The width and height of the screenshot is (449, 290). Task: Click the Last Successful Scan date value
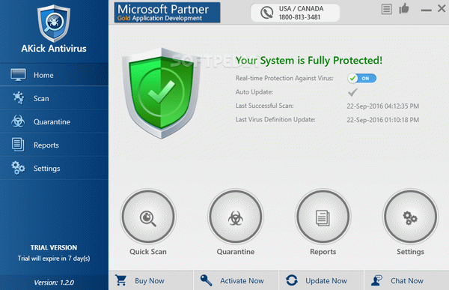pyautogui.click(x=383, y=106)
